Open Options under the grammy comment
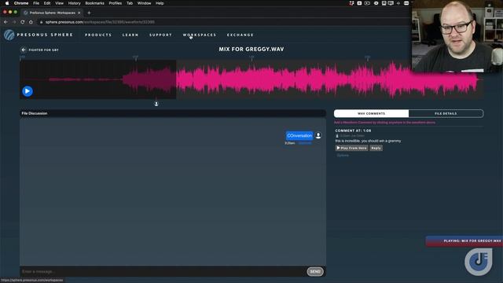This screenshot has width=503, height=283. pyautogui.click(x=343, y=156)
